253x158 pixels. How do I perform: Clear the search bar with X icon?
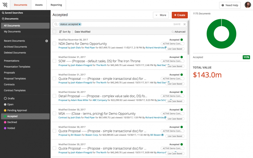pyautogui.click(x=185, y=24)
